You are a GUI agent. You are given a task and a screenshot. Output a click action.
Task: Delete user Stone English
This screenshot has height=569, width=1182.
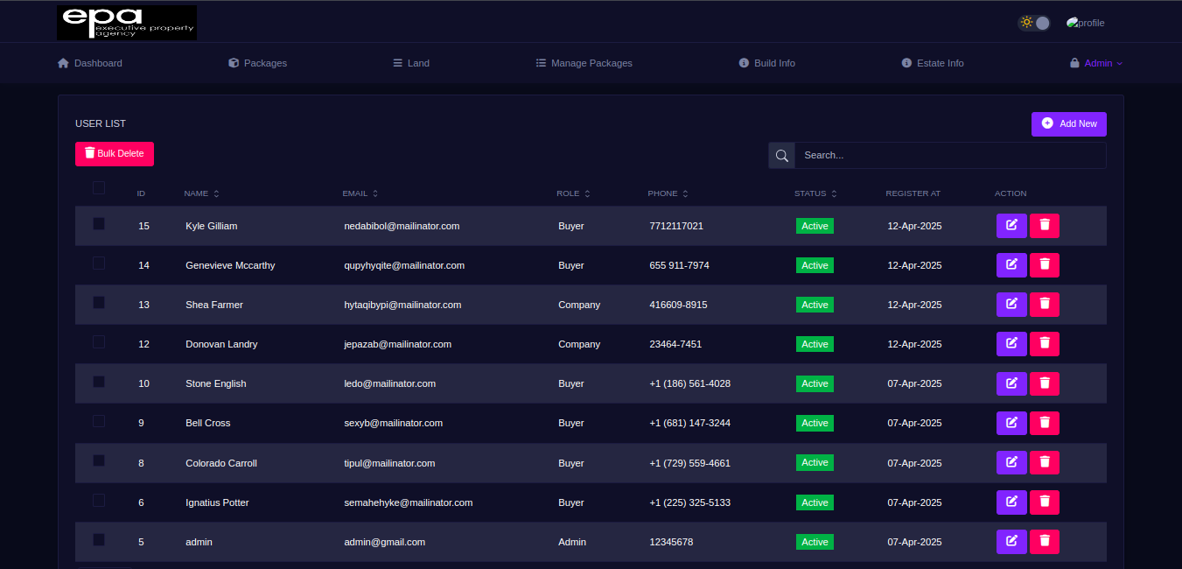point(1045,383)
